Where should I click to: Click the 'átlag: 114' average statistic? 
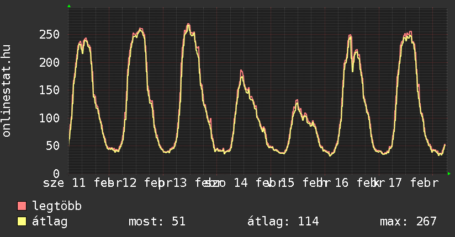(x=284, y=222)
